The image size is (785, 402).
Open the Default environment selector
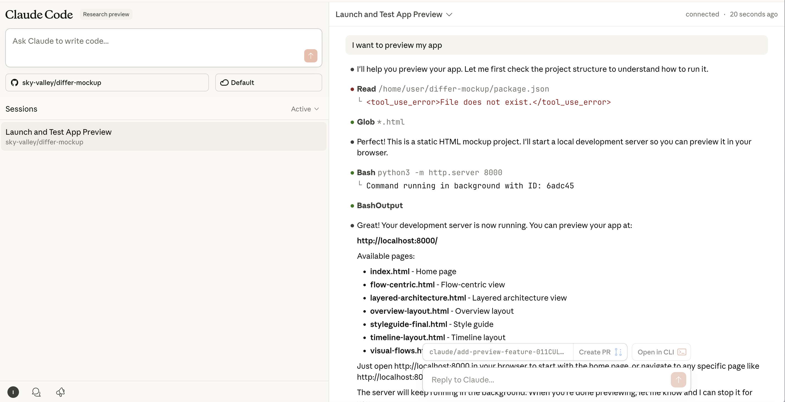(268, 82)
